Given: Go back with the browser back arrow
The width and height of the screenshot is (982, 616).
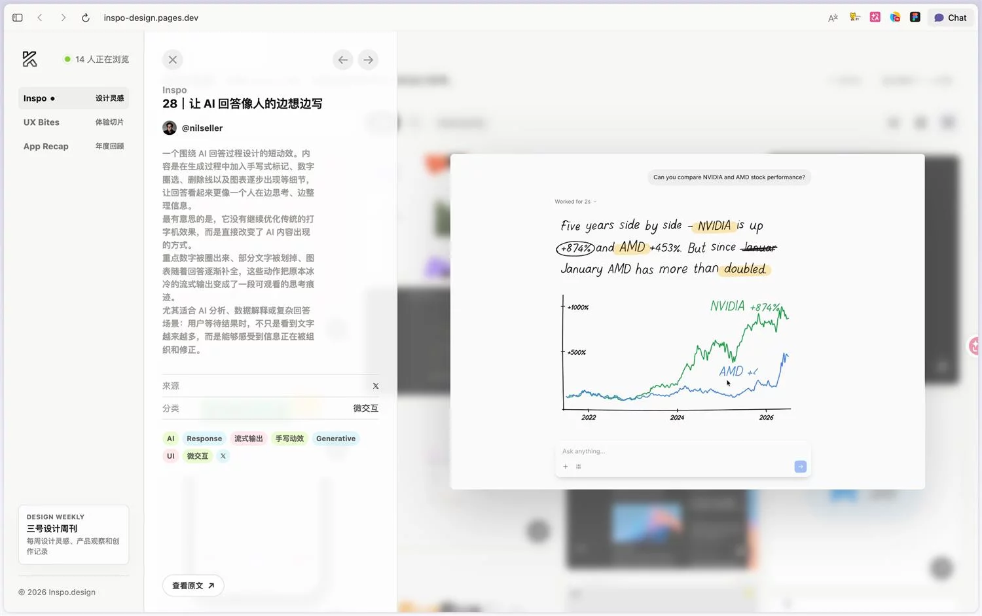Looking at the screenshot, I should (40, 18).
